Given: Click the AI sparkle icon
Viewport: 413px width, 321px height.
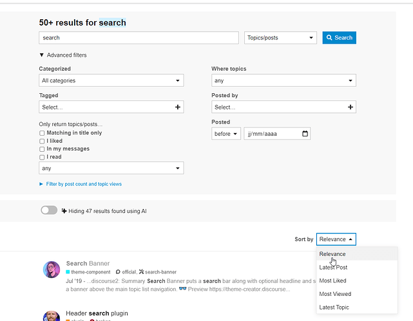Looking at the screenshot, I should tap(64, 211).
